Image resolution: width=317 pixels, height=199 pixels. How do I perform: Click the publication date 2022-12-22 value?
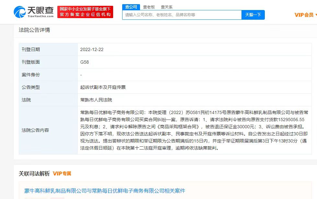92,50
